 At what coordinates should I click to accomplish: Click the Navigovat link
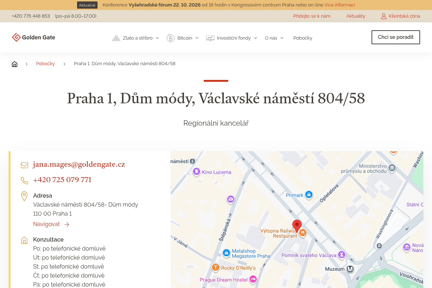click(51, 224)
